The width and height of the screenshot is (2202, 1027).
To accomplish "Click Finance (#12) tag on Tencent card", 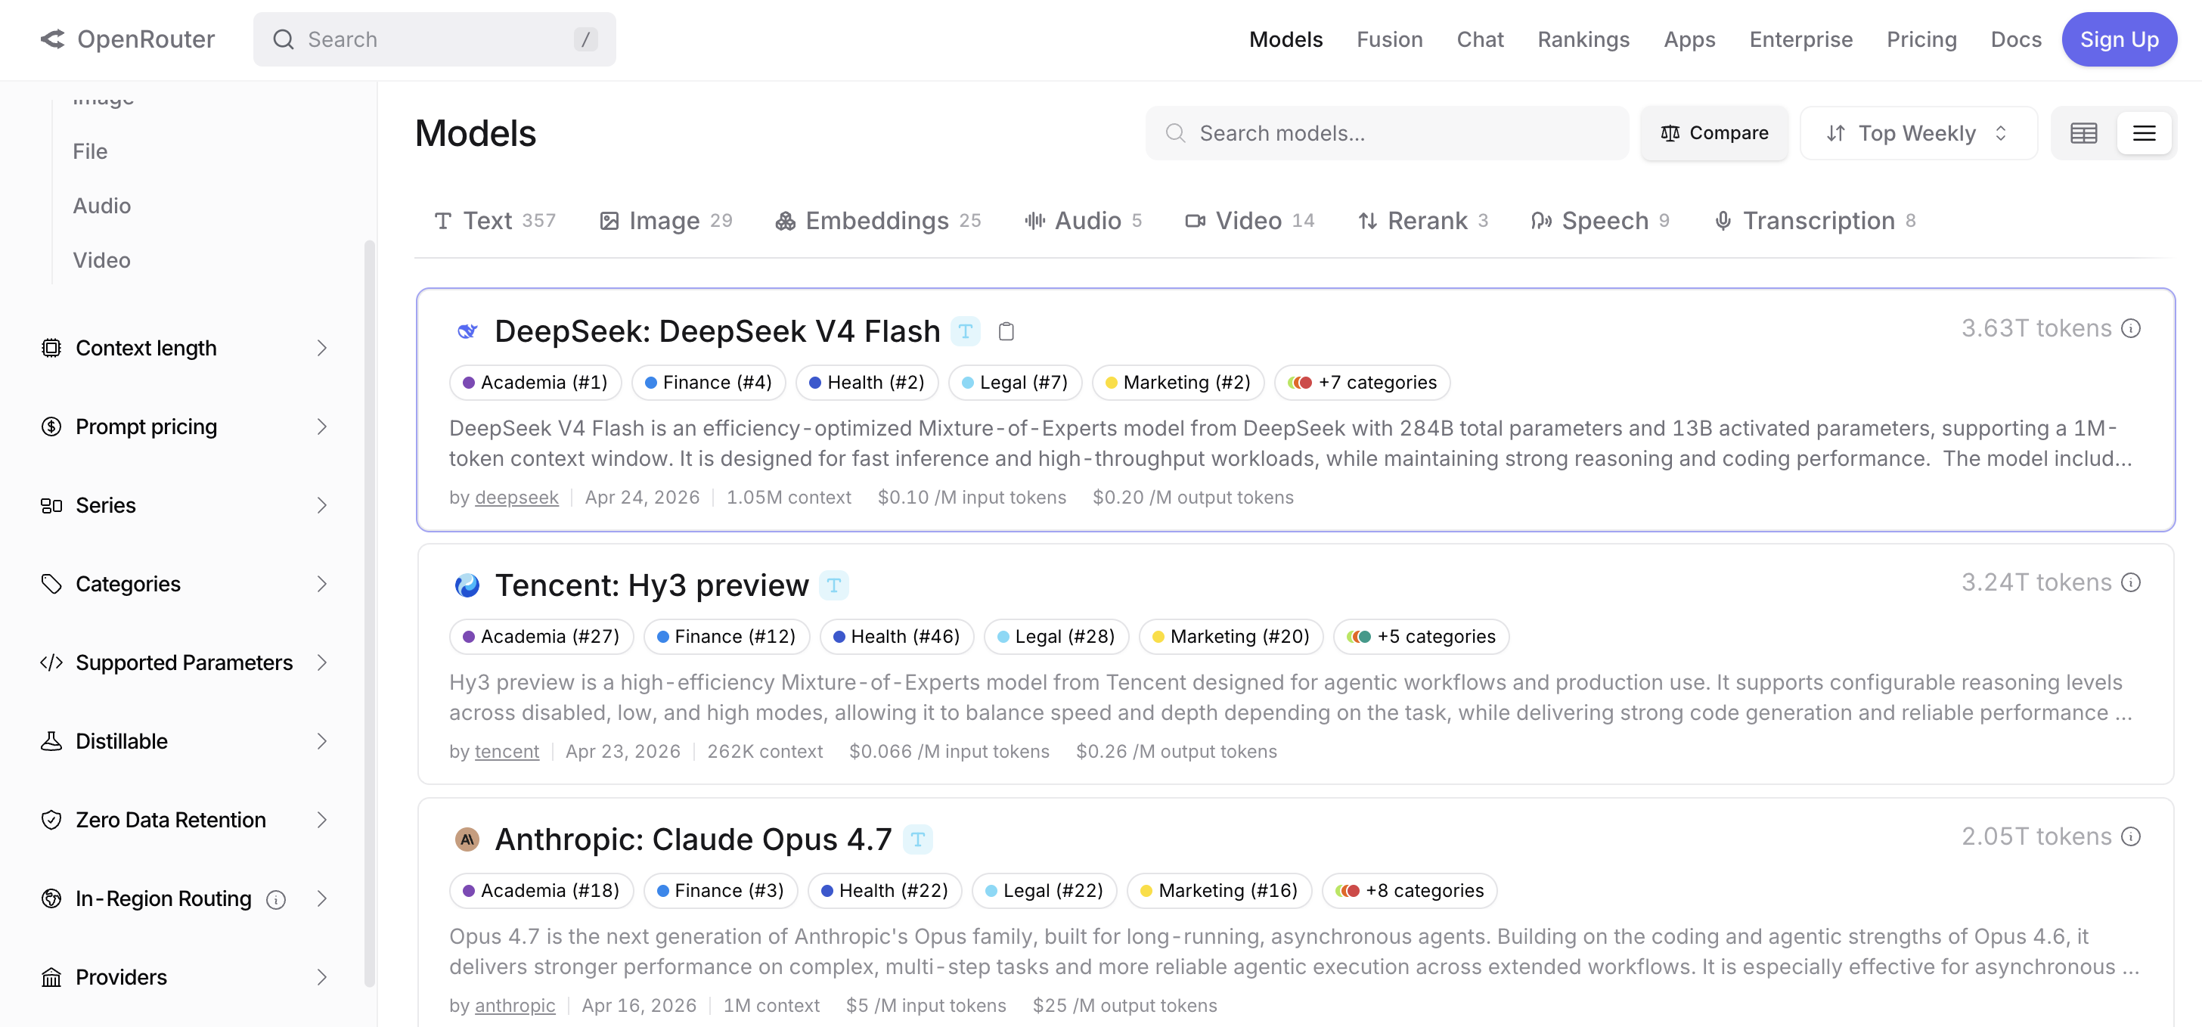I will click(x=727, y=637).
